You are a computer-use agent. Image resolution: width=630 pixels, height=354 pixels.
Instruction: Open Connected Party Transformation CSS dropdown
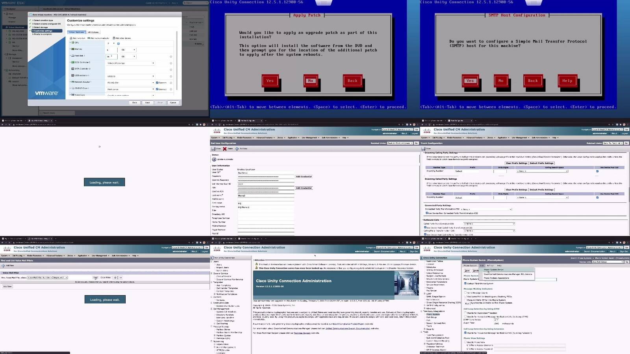(487, 209)
